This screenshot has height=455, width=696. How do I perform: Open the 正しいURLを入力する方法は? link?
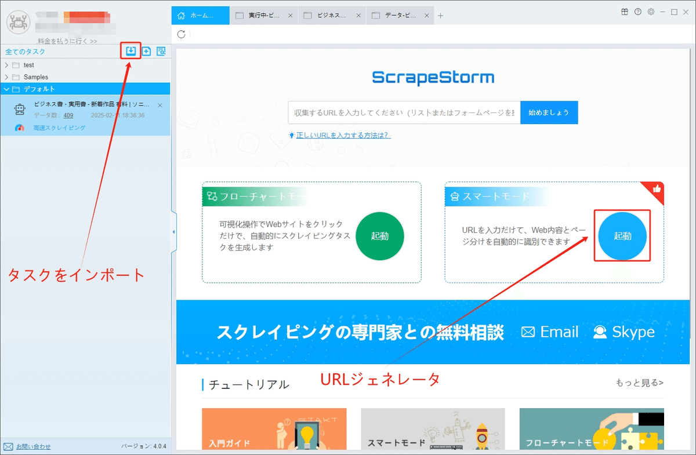[x=343, y=135]
